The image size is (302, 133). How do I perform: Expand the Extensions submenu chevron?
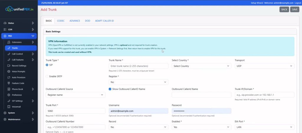[x=33, y=42]
